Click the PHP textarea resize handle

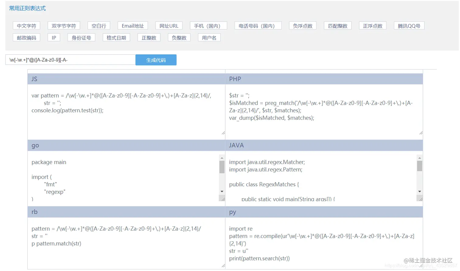pos(421,133)
